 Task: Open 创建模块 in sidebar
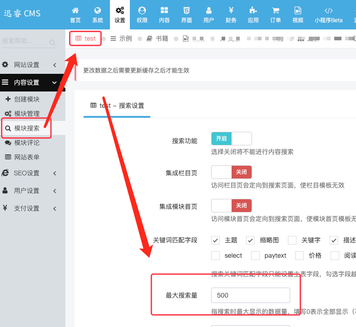point(27,99)
